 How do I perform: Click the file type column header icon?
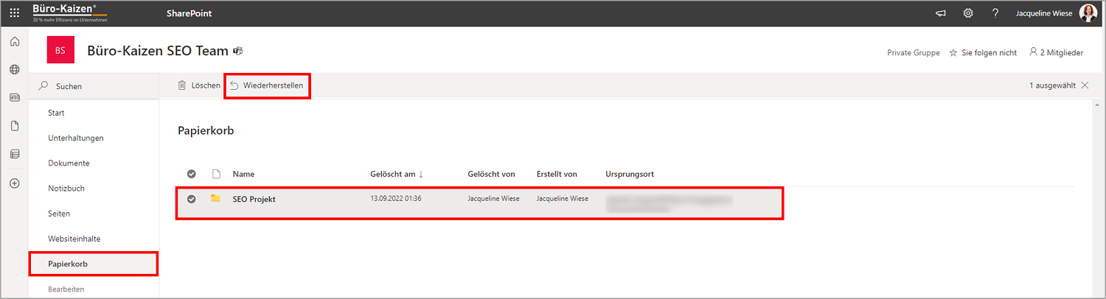point(217,174)
